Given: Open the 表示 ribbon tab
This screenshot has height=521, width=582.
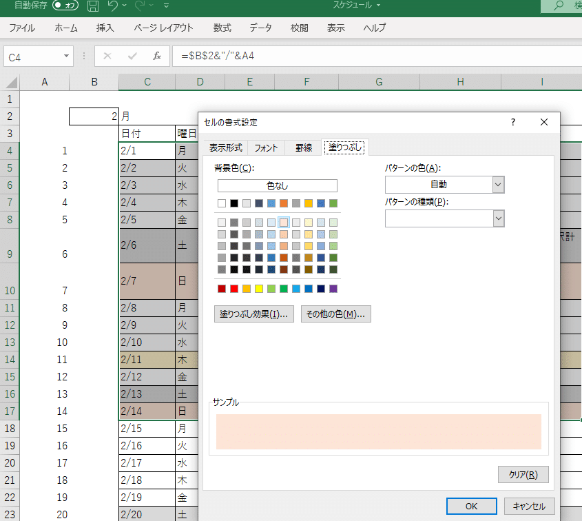Looking at the screenshot, I should pyautogui.click(x=336, y=28).
